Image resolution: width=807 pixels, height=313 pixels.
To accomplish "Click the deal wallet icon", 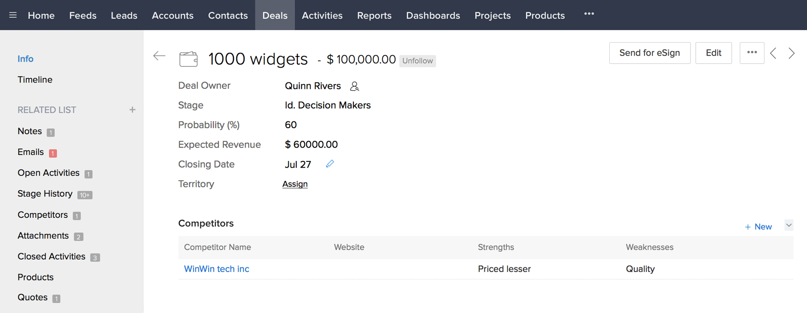I will [188, 59].
